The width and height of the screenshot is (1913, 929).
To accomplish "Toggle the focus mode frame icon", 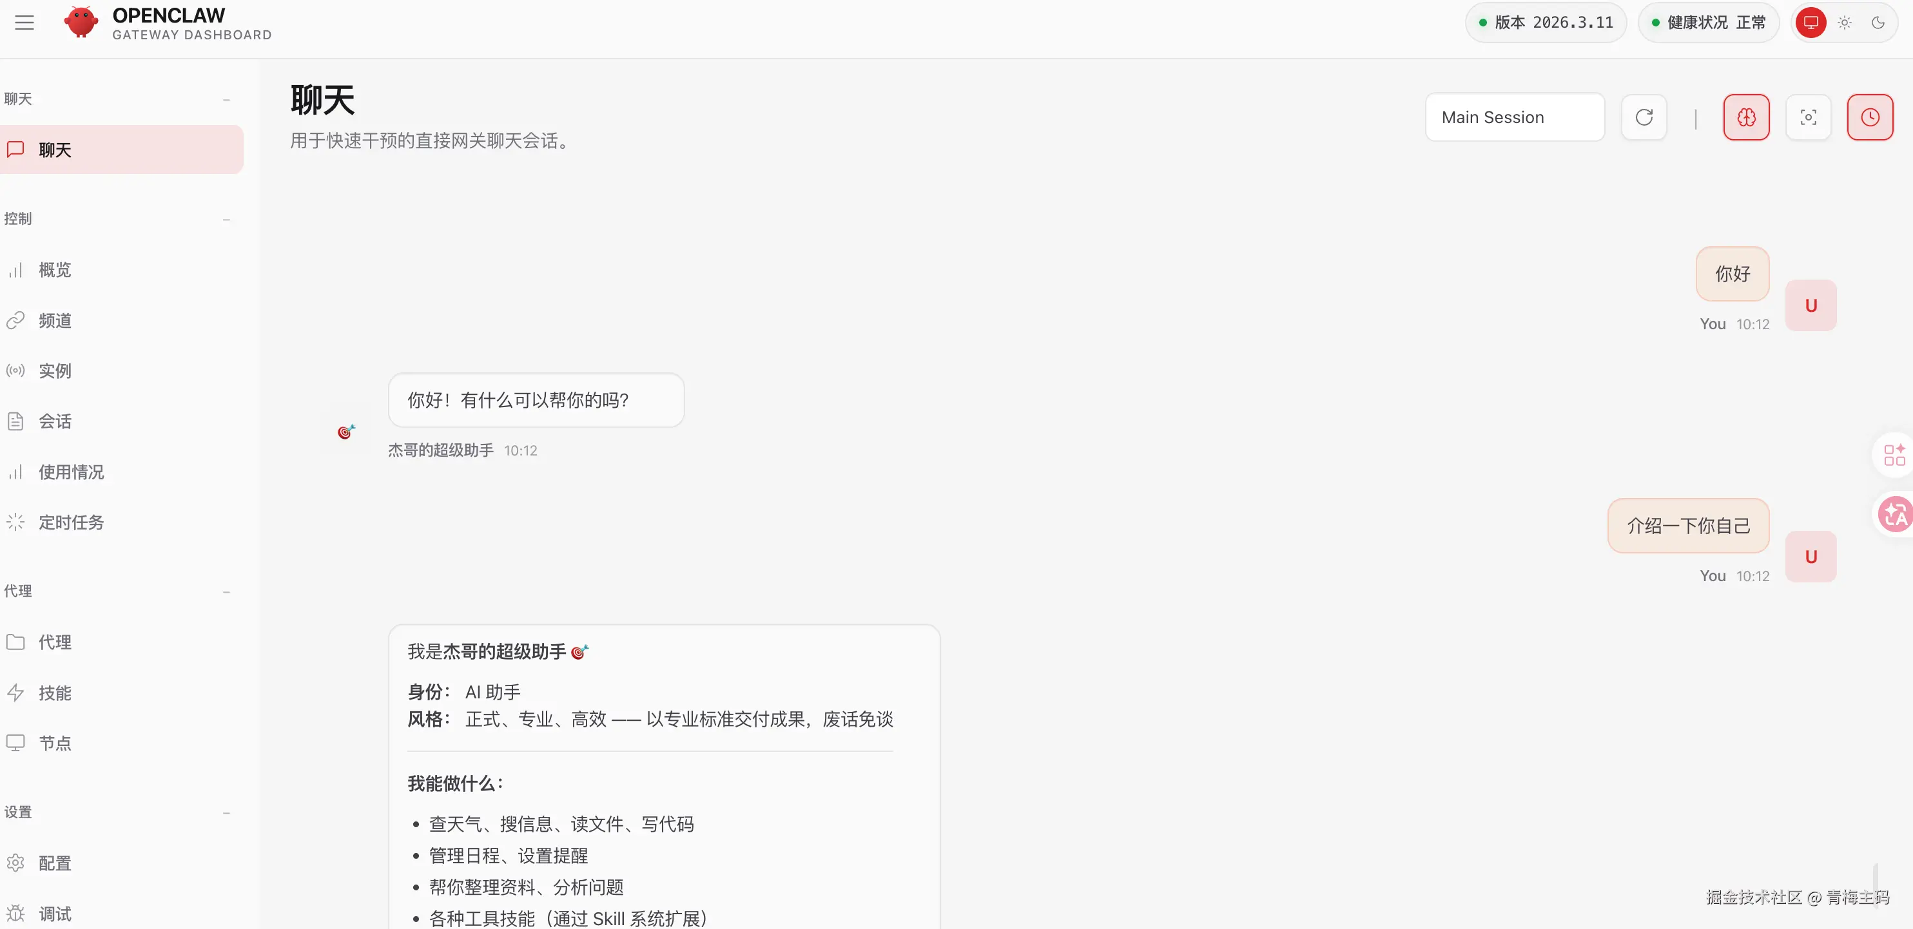I will point(1809,117).
